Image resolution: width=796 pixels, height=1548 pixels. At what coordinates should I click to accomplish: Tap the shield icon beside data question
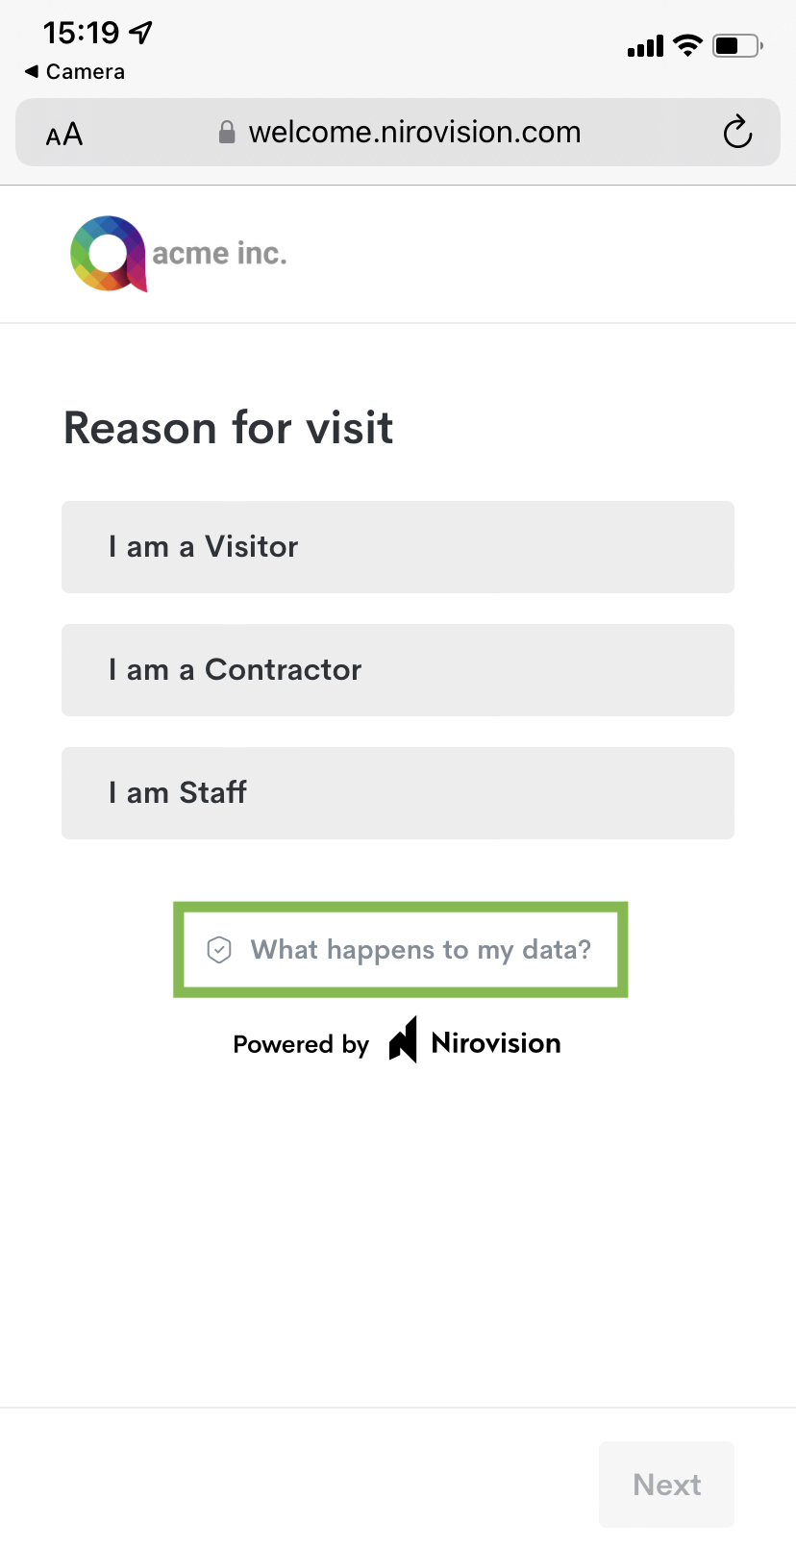tap(219, 950)
